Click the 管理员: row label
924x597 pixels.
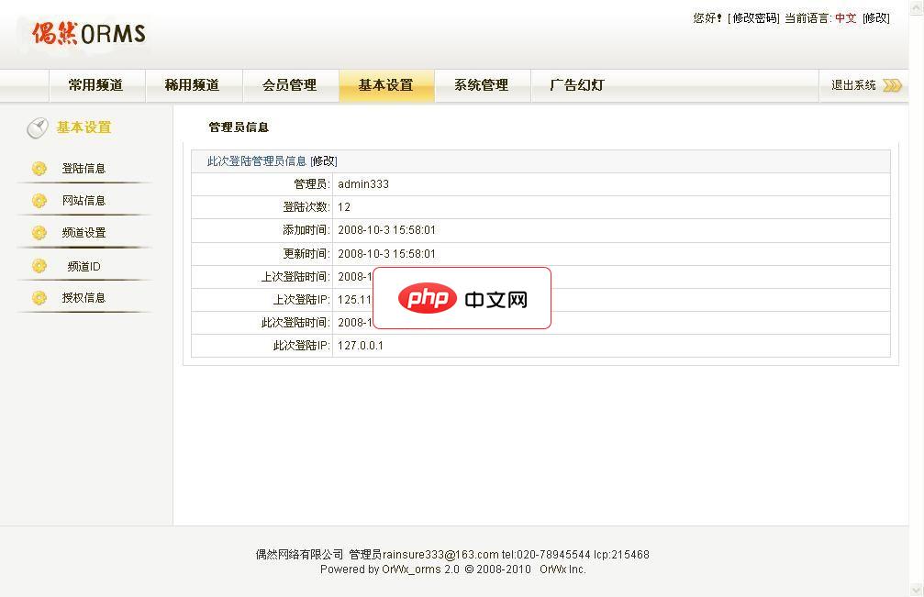click(312, 184)
